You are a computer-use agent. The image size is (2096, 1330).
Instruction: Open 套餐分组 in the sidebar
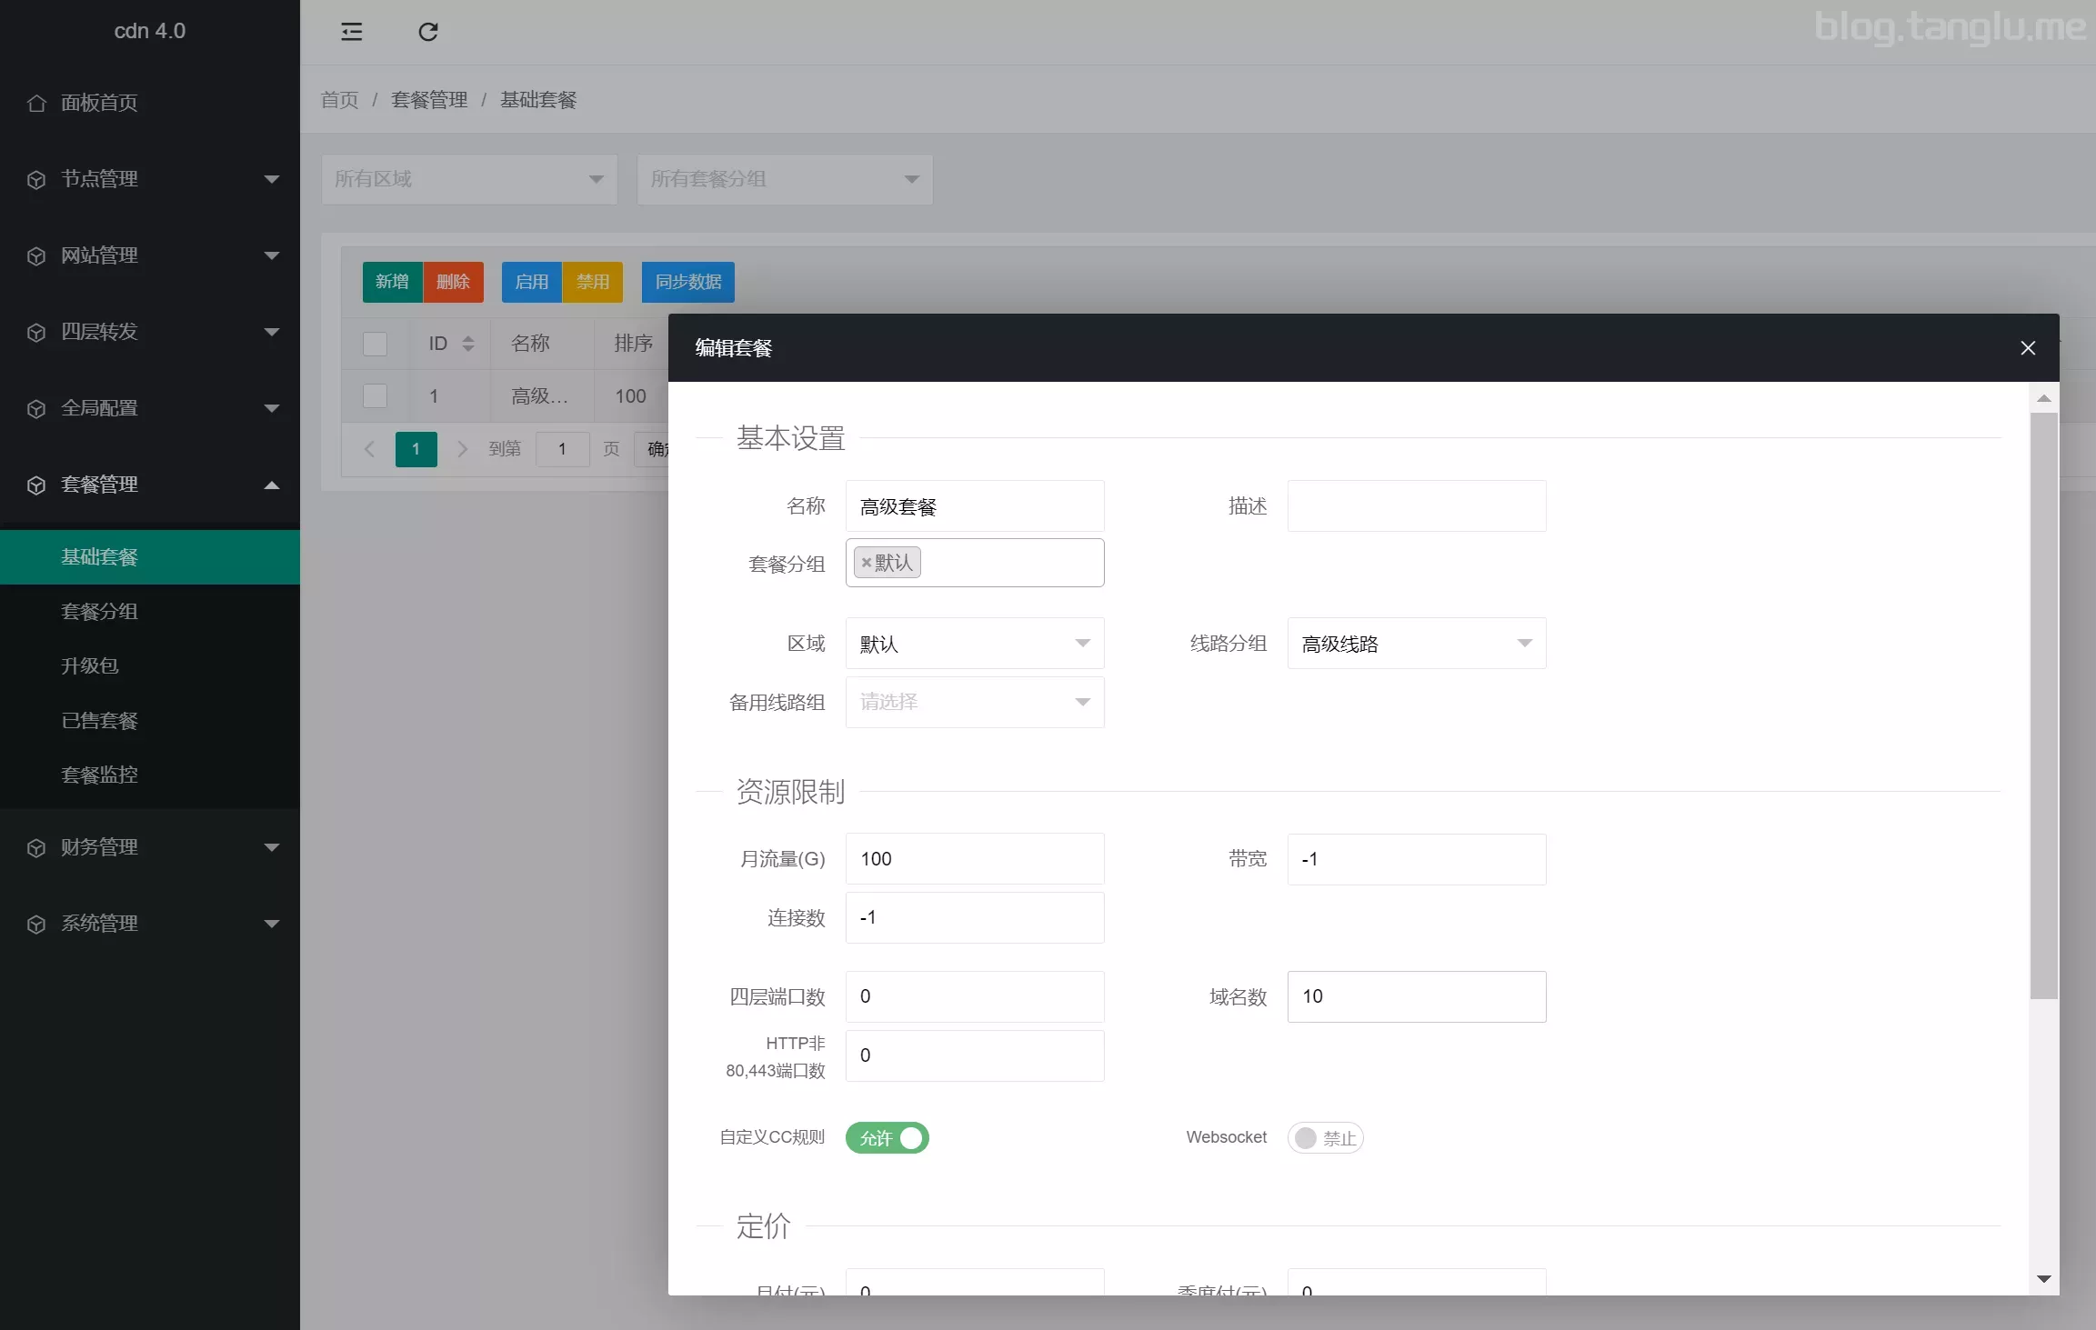point(99,612)
